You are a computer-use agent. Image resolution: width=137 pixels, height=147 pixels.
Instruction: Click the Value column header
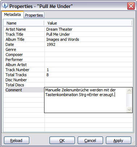(88, 23)
